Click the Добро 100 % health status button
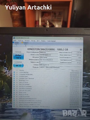This screenshot has width=90, height=120. point(18,56)
